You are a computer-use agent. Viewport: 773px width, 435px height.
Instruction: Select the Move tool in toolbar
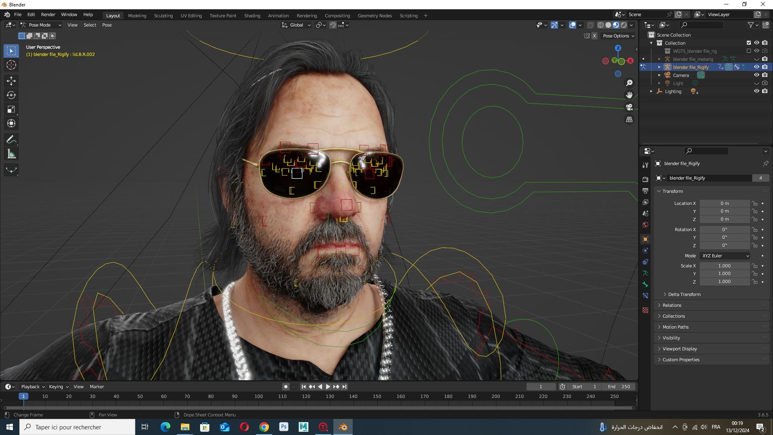pos(11,81)
